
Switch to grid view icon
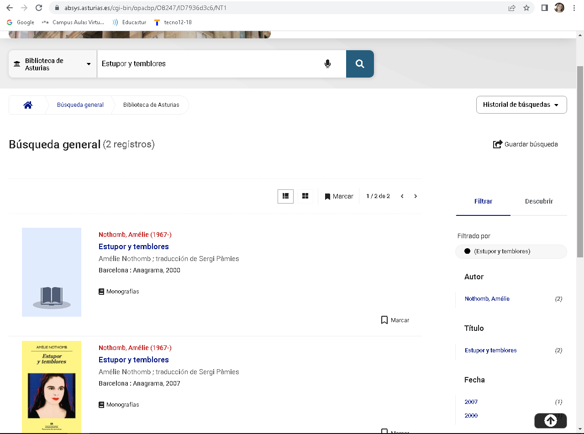305,196
